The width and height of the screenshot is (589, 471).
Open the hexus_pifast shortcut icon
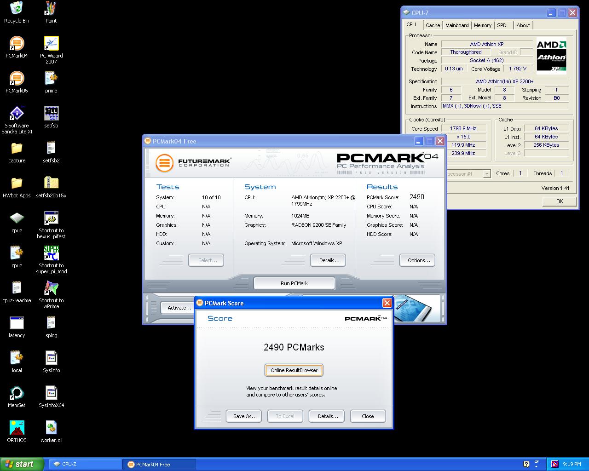pyautogui.click(x=51, y=225)
